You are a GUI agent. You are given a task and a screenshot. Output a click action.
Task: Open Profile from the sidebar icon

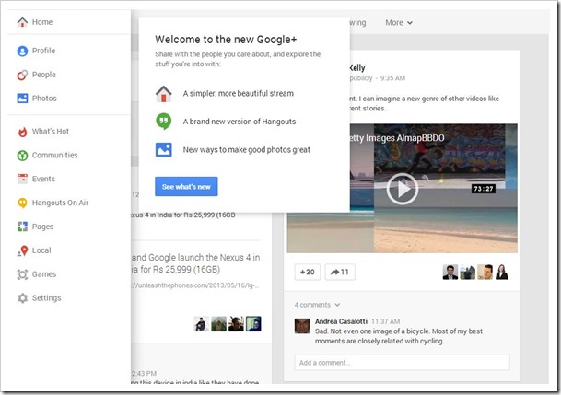tap(22, 51)
